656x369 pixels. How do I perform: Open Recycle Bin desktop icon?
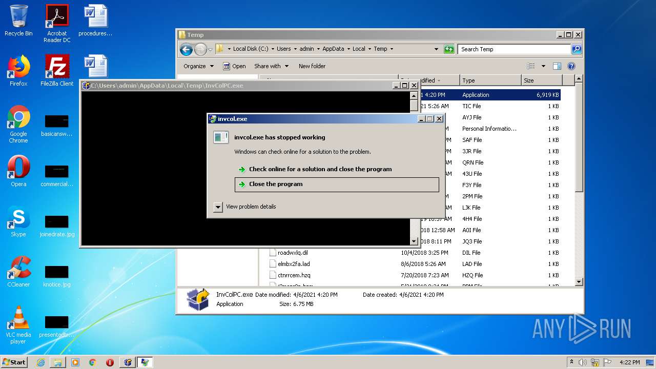(18, 20)
